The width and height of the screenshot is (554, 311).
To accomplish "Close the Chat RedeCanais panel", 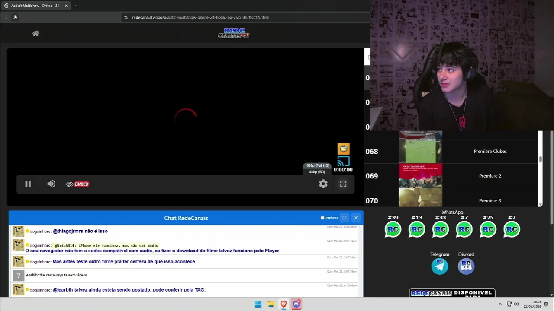I will pos(356,218).
